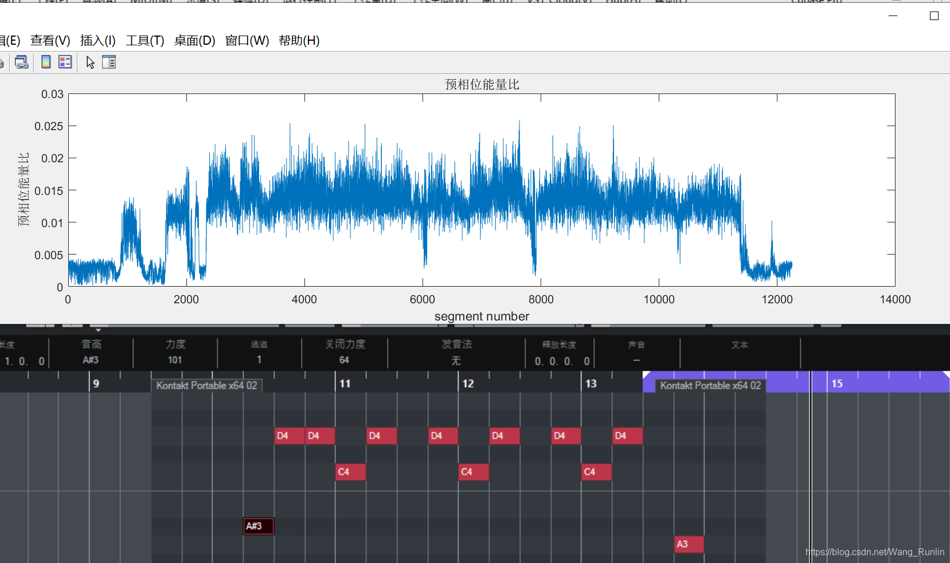
Task: Click the articulation value 无
Action: point(456,361)
